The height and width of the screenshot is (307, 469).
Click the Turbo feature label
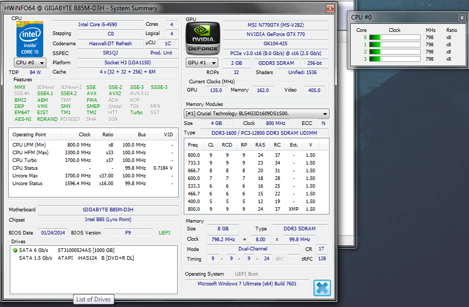coord(136,113)
